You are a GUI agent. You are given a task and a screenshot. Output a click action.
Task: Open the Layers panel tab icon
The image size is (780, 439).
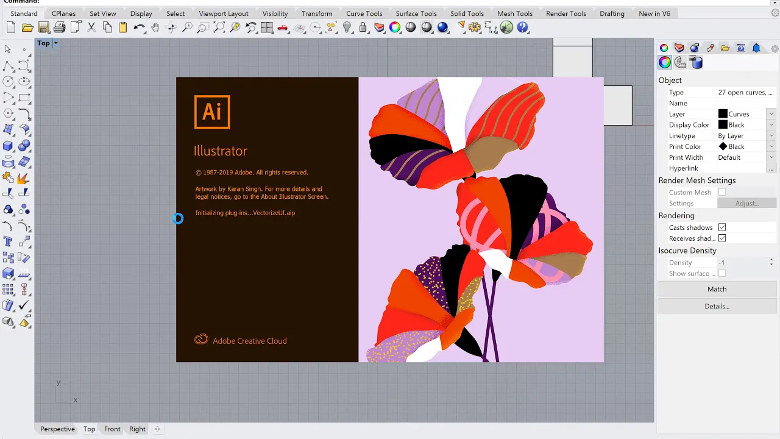point(679,48)
